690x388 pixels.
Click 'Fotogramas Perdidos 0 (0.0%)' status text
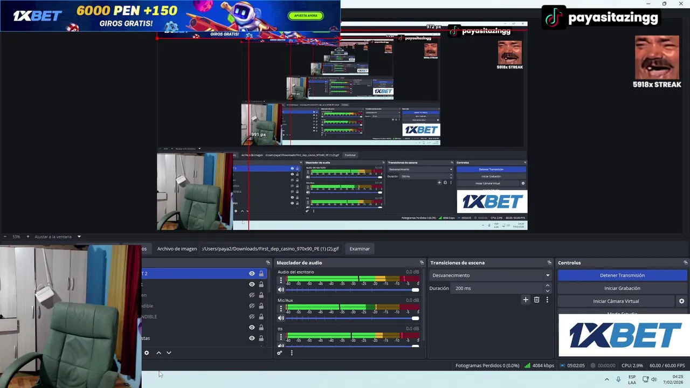(487, 365)
